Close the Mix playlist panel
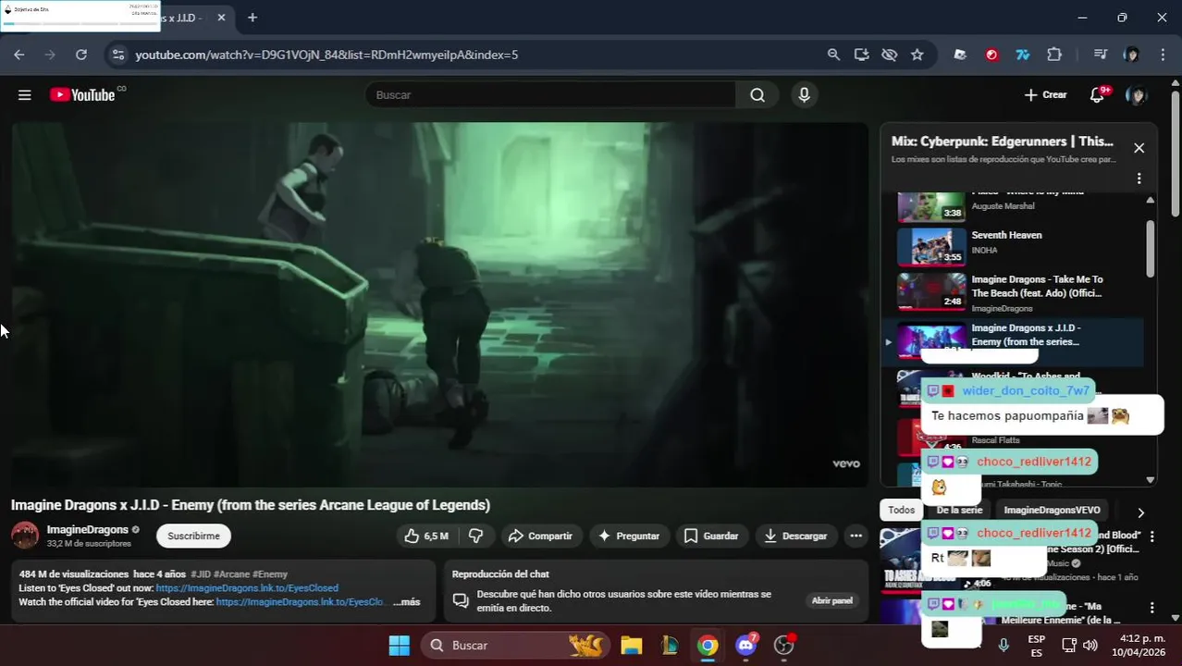 coord(1139,148)
